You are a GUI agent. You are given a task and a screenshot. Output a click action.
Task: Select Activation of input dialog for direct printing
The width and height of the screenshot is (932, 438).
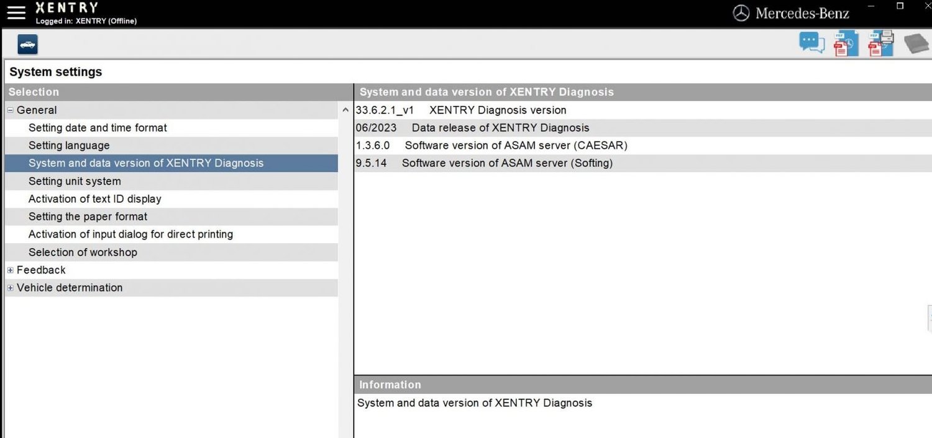171,235
